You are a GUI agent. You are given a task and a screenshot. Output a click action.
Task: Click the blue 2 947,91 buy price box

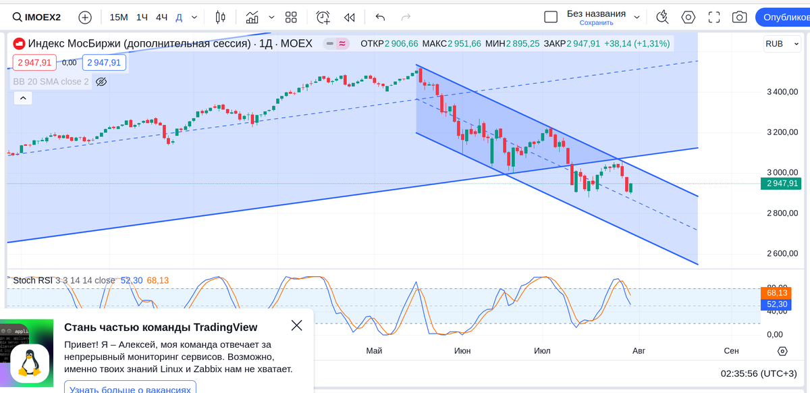click(x=104, y=63)
